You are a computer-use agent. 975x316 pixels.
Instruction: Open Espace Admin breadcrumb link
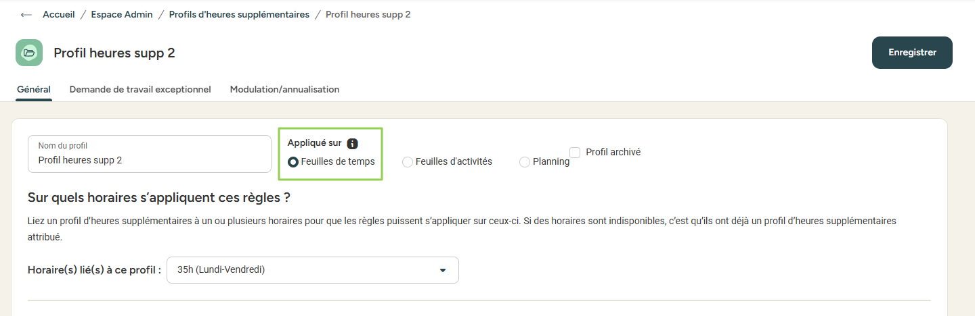click(x=122, y=14)
